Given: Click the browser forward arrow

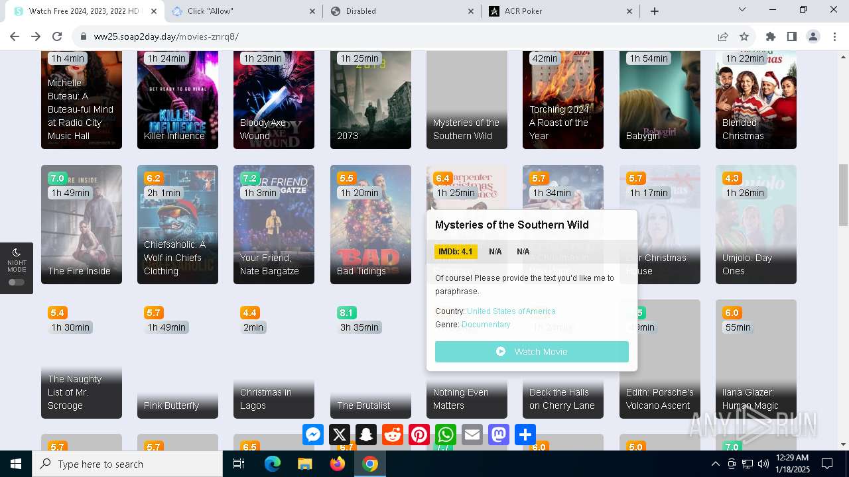Looking at the screenshot, I should pyautogui.click(x=36, y=36).
